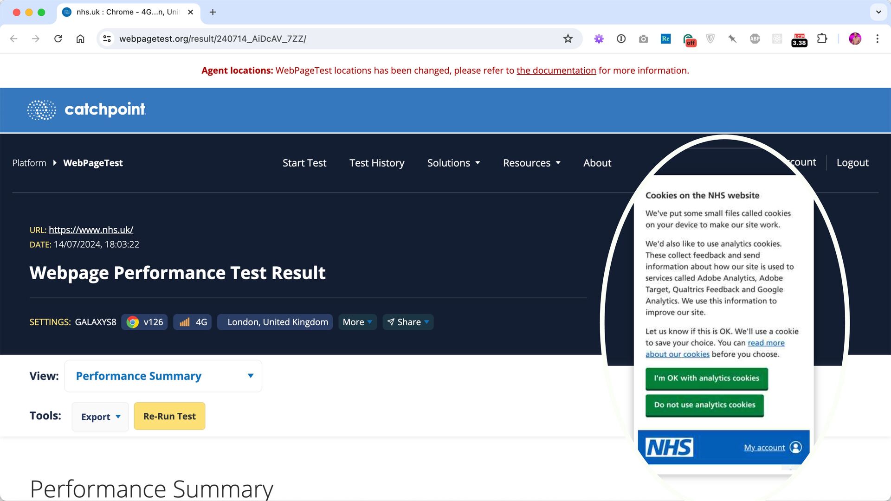Screen dimensions: 891x501
Task: Expand the Export tools dropdown
Action: tap(100, 417)
